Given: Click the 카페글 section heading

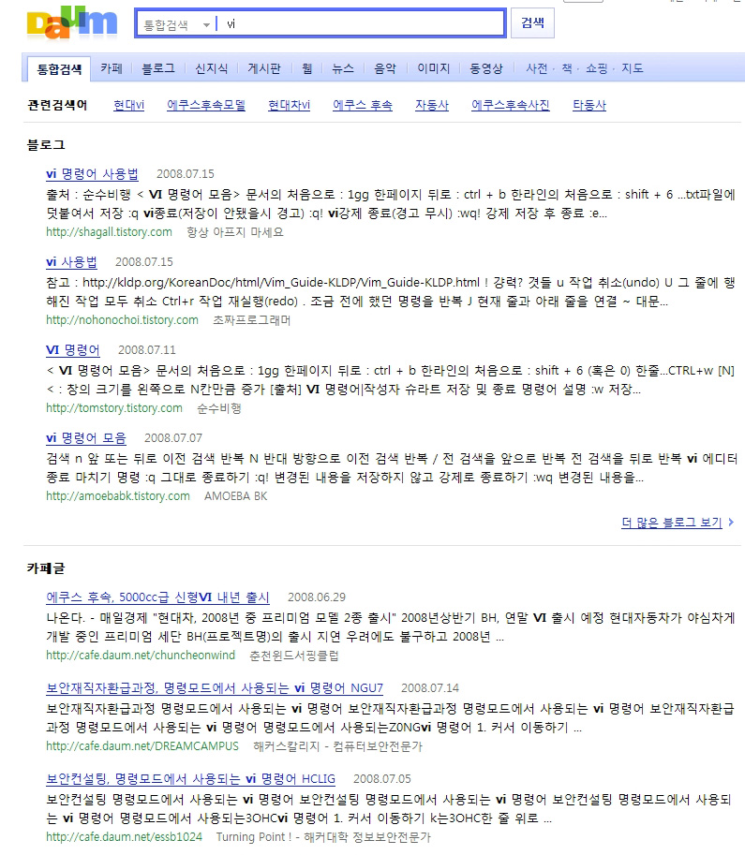Looking at the screenshot, I should pyautogui.click(x=46, y=568).
